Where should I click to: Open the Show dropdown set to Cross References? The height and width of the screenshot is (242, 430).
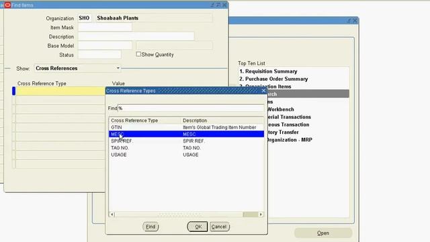point(78,68)
